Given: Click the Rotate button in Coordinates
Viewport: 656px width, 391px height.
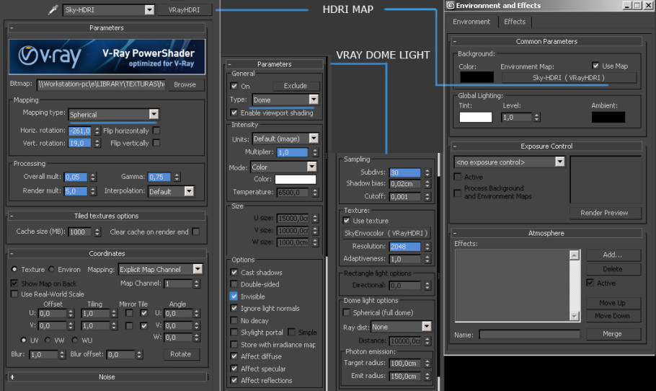Looking at the screenshot, I should [x=181, y=354].
